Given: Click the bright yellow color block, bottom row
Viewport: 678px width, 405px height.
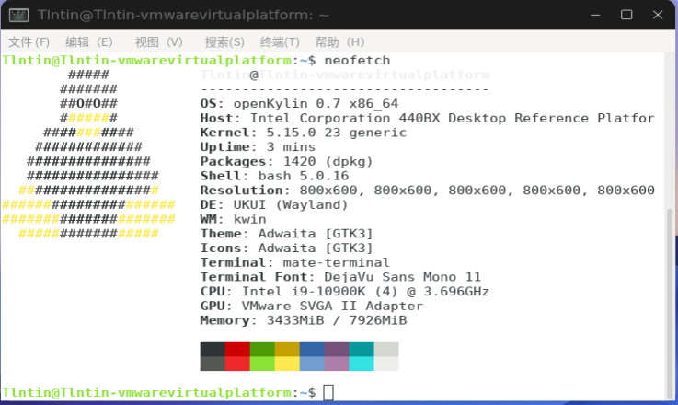Looking at the screenshot, I should coord(287,364).
